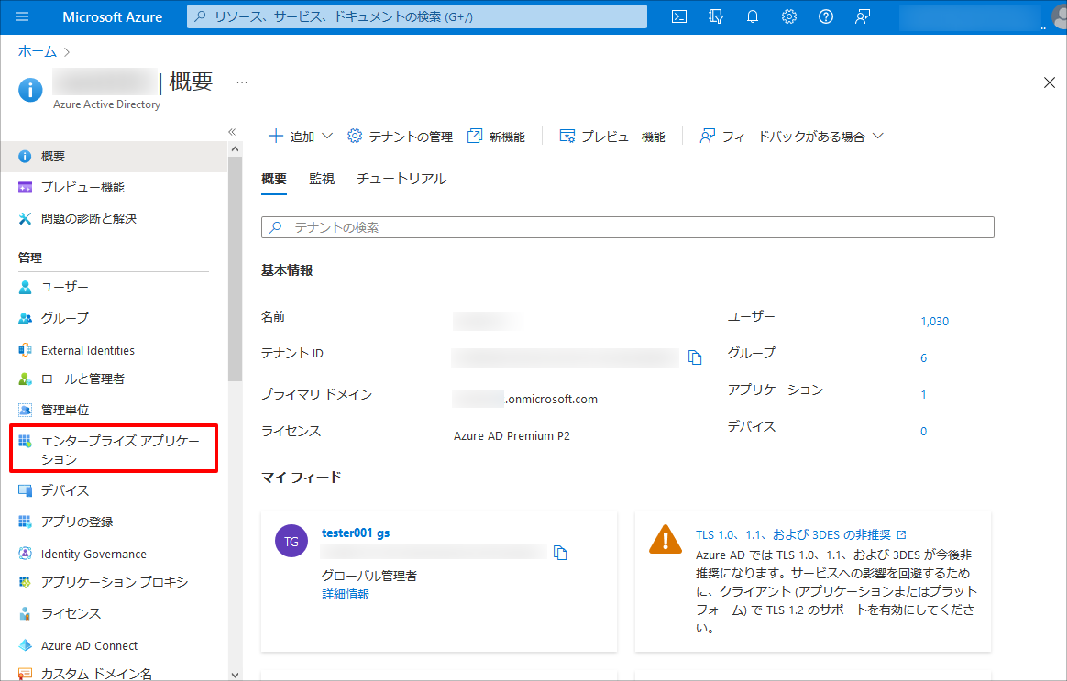The height and width of the screenshot is (681, 1067).
Task: Click the TG user avatar
Action: (x=291, y=541)
